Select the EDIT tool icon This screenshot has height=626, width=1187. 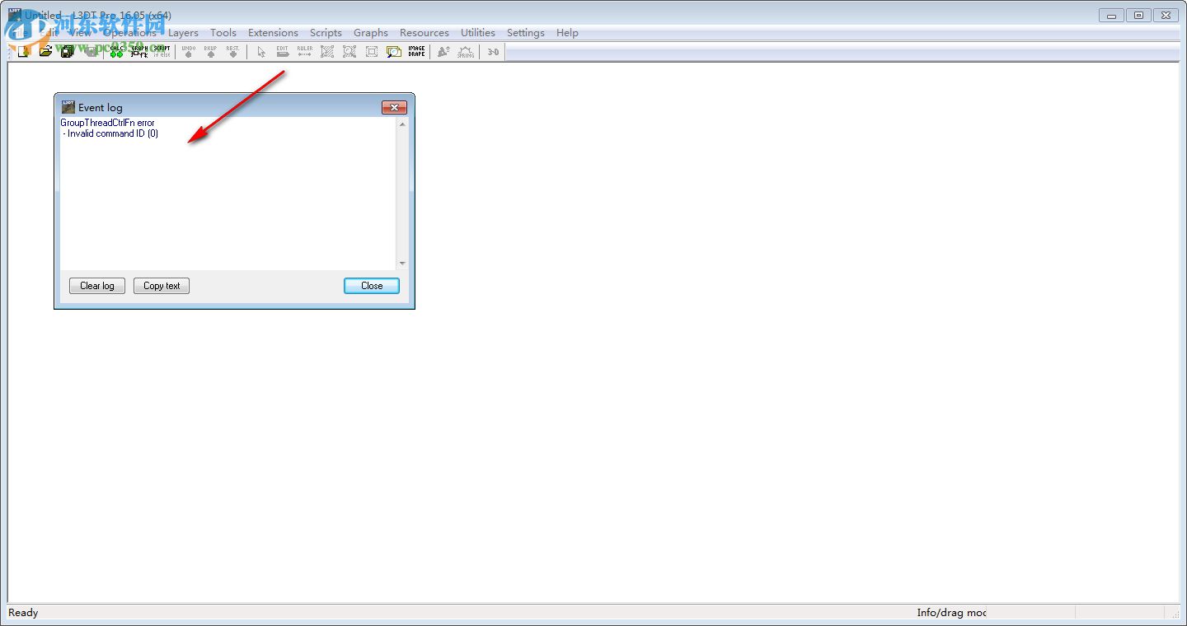pos(283,51)
